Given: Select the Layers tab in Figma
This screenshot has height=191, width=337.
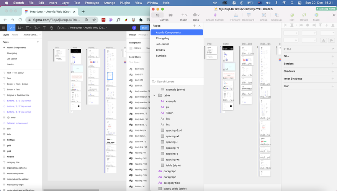Looking at the screenshot, I should pyautogui.click(x=6, y=35).
